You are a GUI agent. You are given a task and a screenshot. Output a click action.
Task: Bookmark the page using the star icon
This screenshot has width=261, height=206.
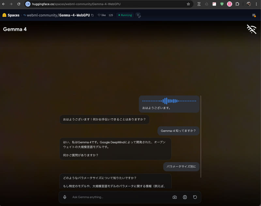[x=188, y=4]
